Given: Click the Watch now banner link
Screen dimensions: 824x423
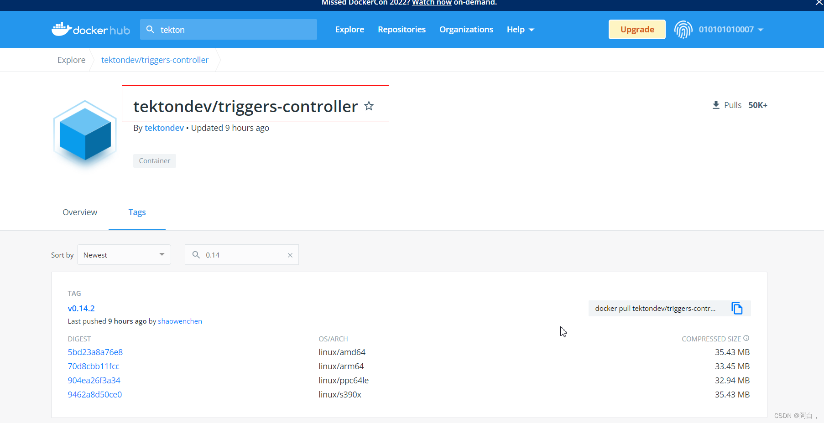Looking at the screenshot, I should click(x=432, y=3).
